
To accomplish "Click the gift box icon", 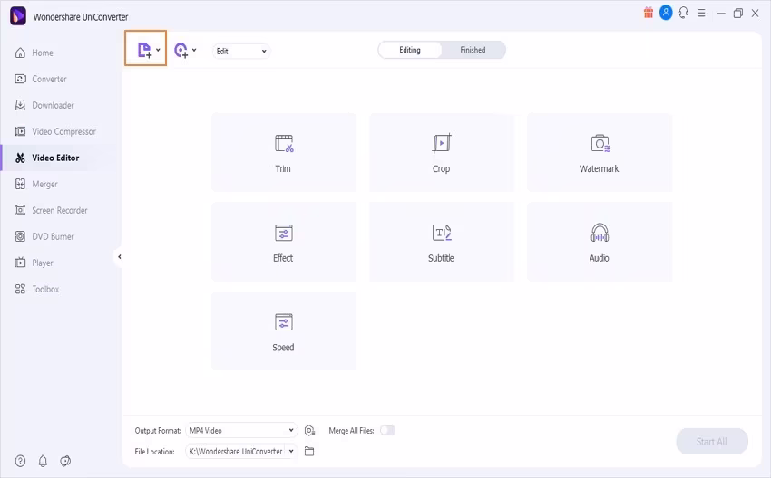I will [x=648, y=14].
